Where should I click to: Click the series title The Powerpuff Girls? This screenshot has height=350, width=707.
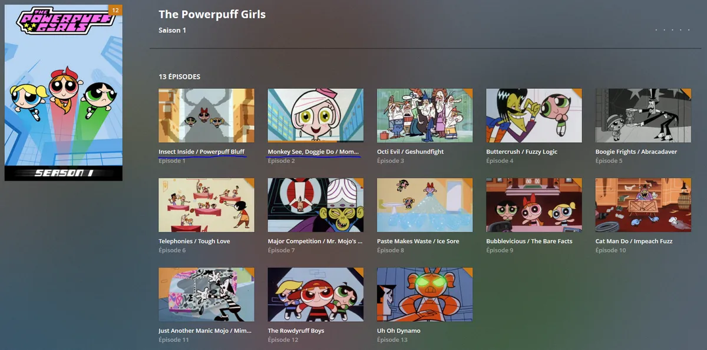click(212, 14)
